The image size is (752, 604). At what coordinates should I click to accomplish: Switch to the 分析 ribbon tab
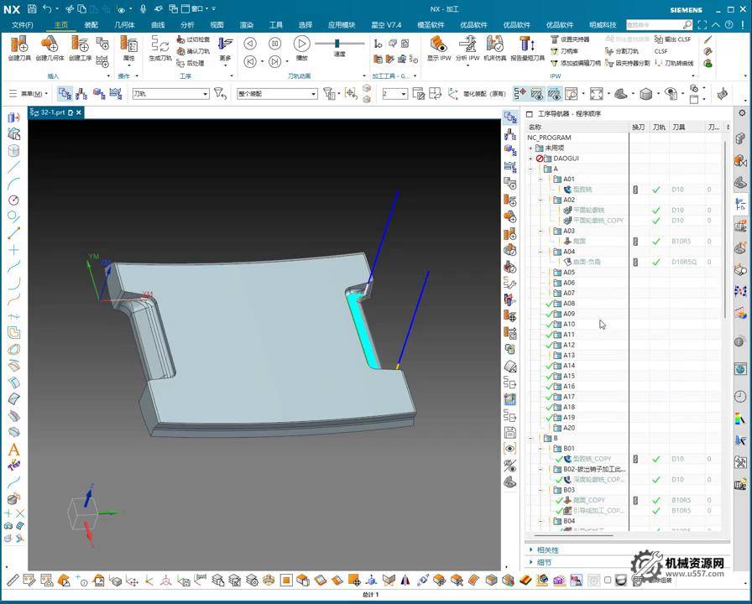186,25
